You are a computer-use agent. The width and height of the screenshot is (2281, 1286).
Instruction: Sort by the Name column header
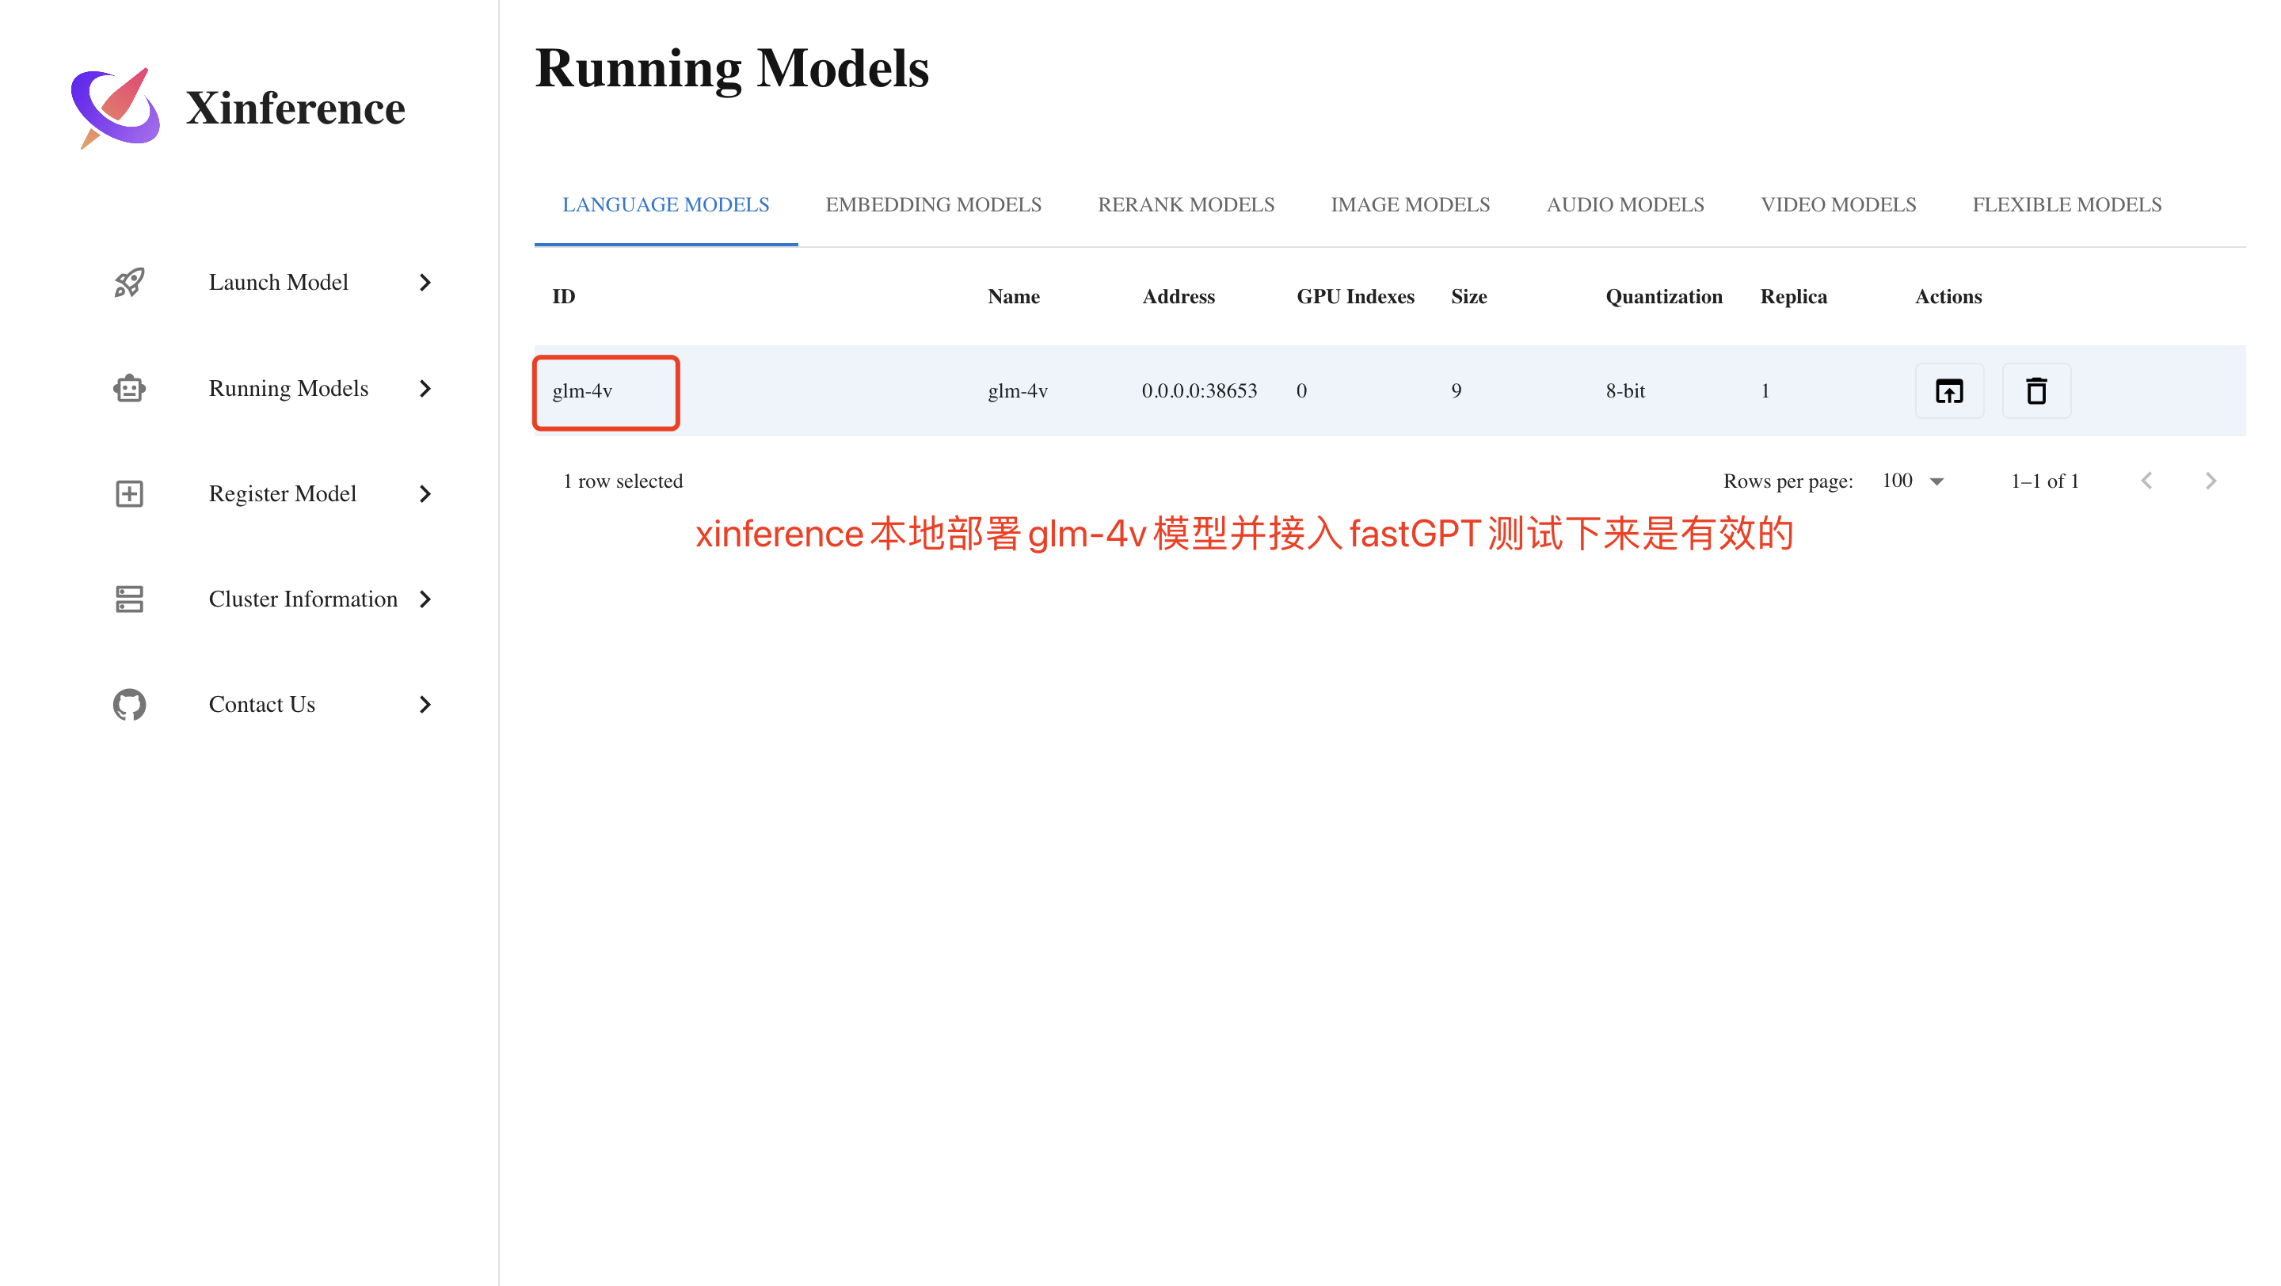click(x=1014, y=296)
